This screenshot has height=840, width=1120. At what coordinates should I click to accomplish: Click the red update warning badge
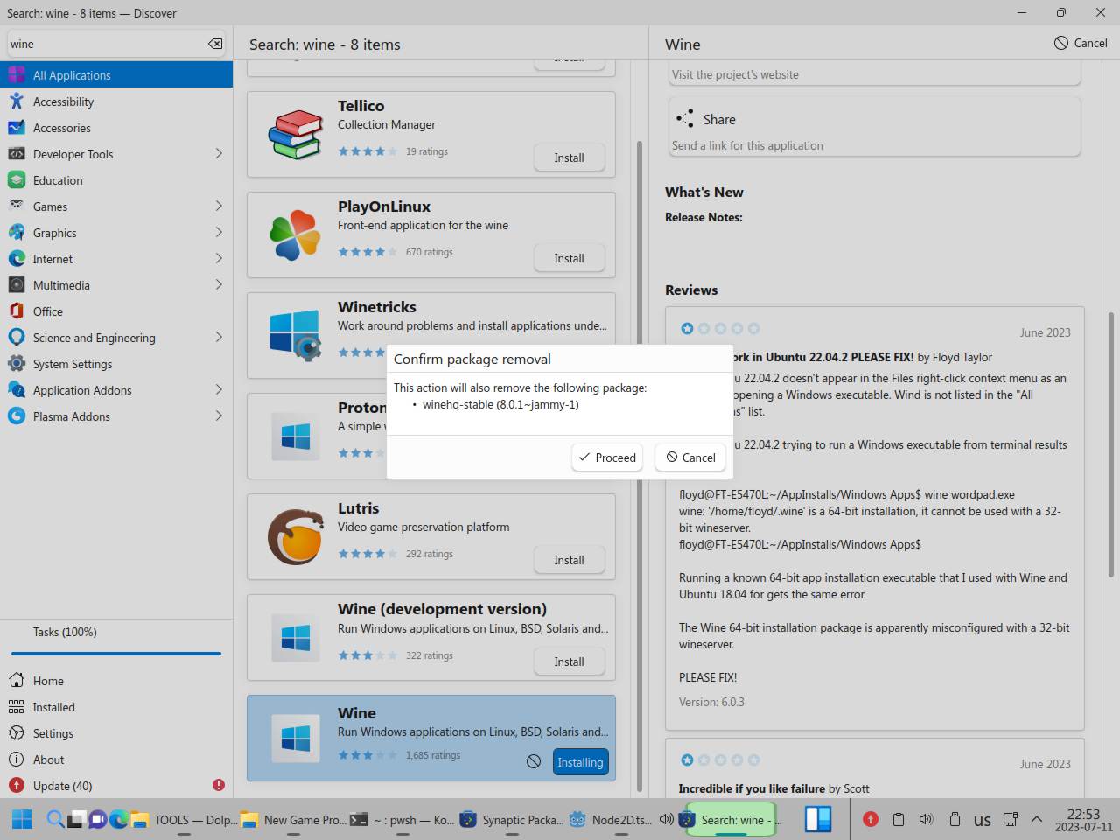(x=219, y=786)
